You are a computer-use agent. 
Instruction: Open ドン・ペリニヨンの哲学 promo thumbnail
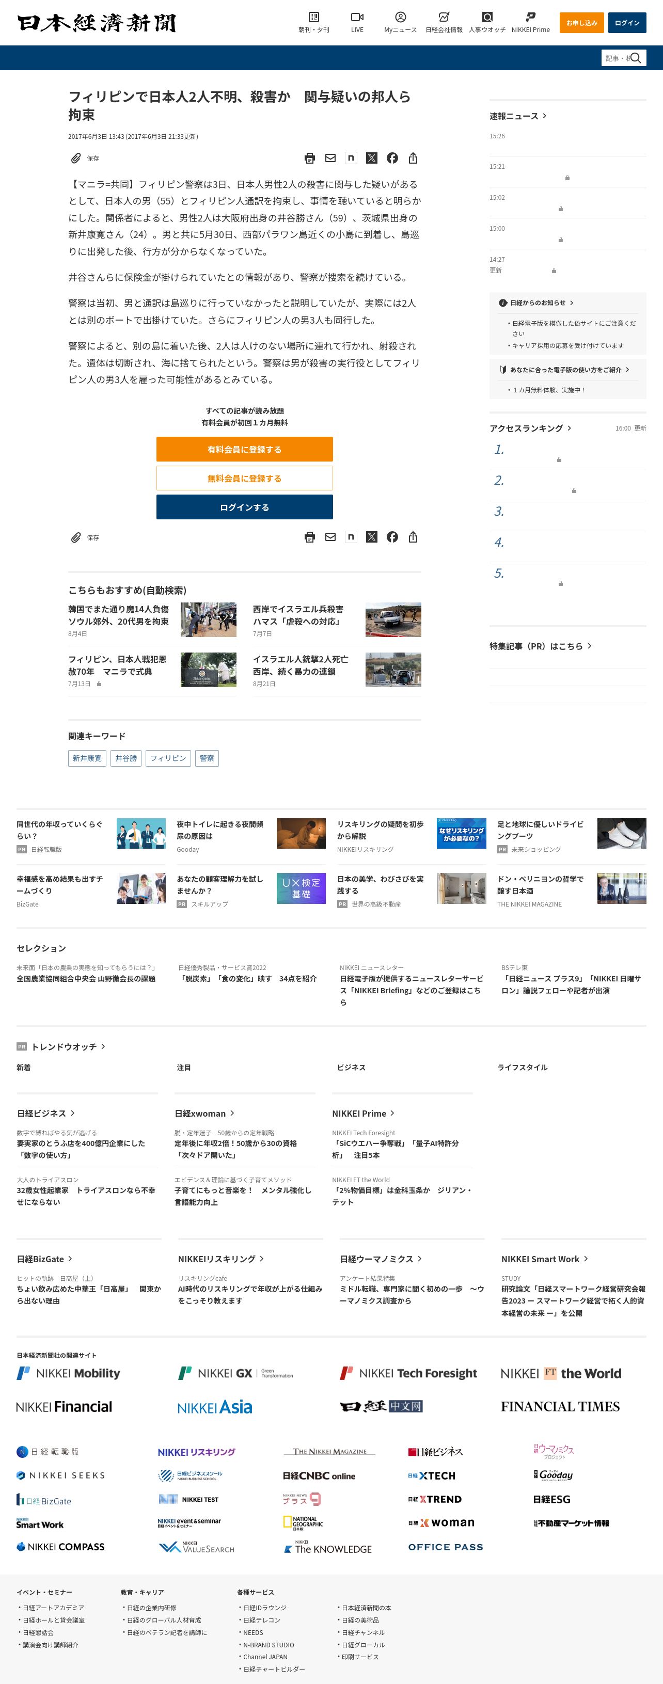pyautogui.click(x=622, y=888)
